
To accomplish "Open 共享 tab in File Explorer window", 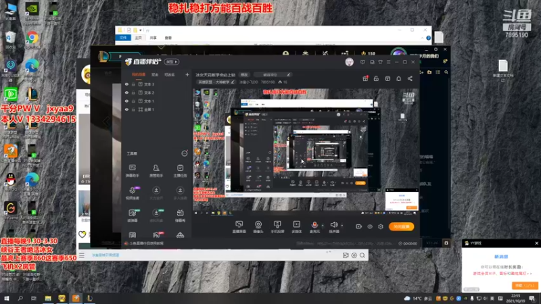I will (154, 38).
